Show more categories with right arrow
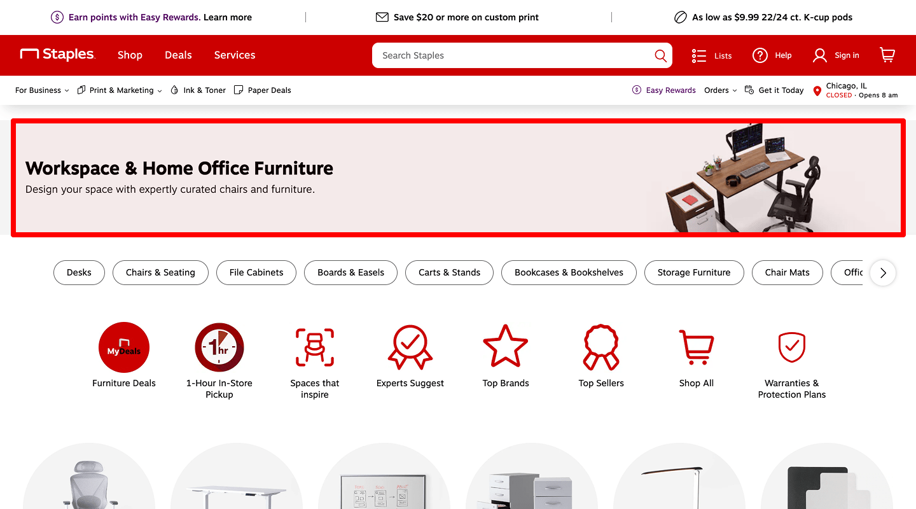Viewport: 916px width, 509px height. (883, 273)
